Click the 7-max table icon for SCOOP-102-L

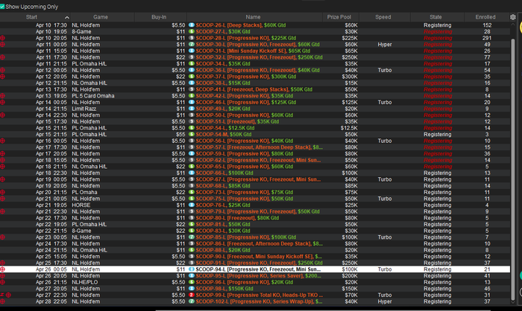point(192,301)
